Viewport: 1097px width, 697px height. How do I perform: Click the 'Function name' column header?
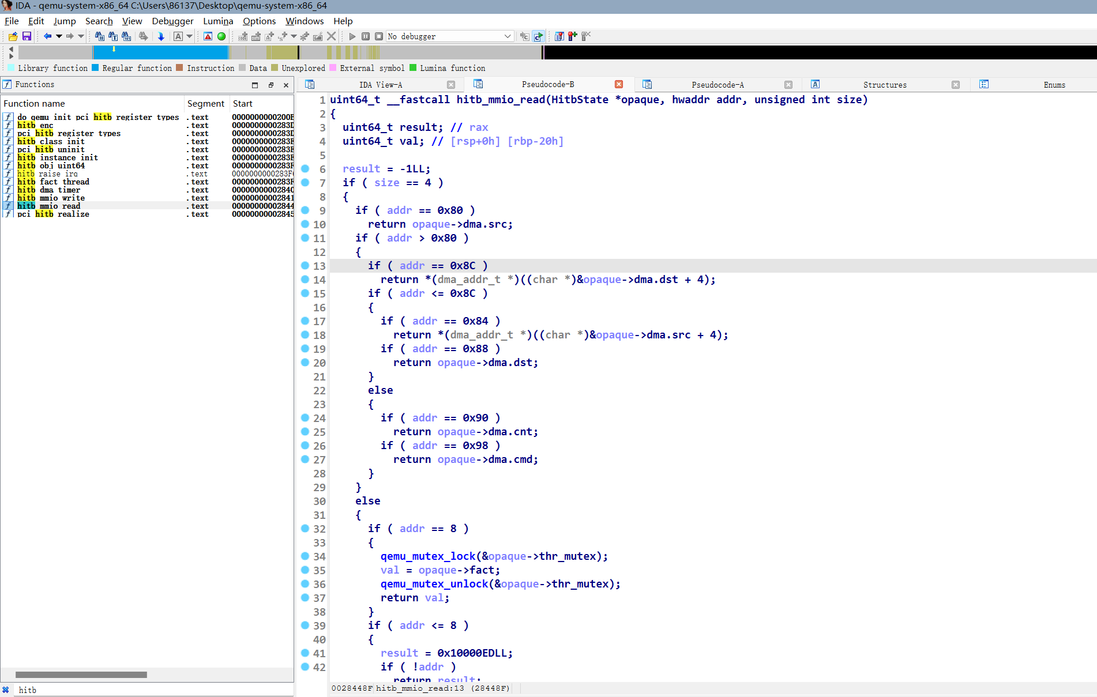pos(92,104)
